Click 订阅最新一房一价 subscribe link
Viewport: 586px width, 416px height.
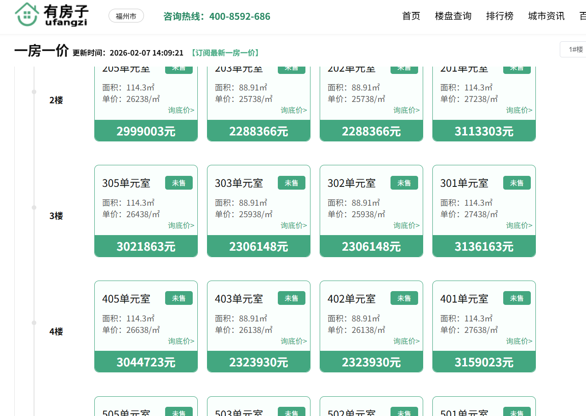tap(225, 53)
